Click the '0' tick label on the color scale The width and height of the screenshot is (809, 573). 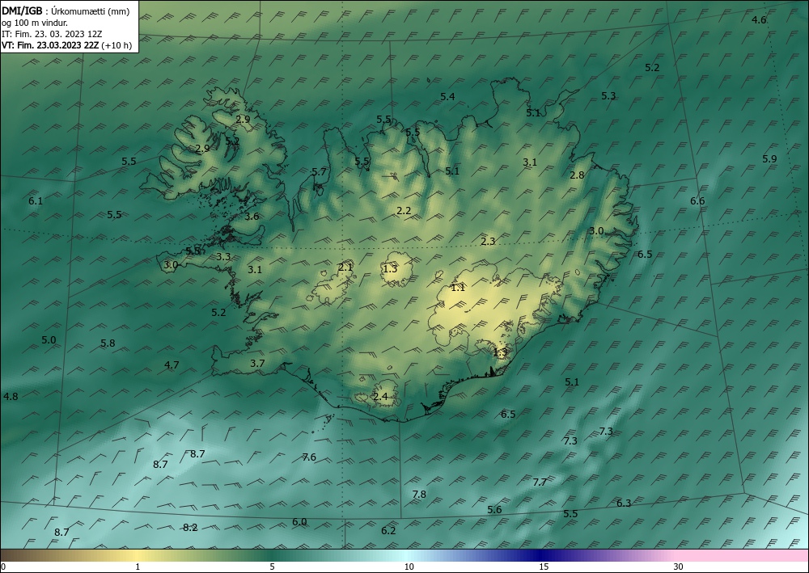pos(3,567)
